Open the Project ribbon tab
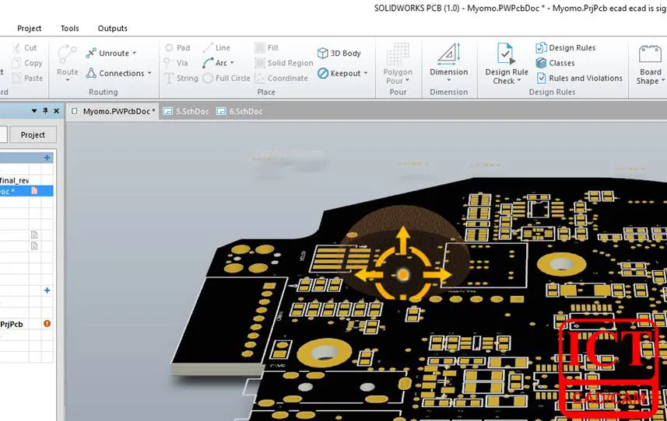 pyautogui.click(x=29, y=28)
